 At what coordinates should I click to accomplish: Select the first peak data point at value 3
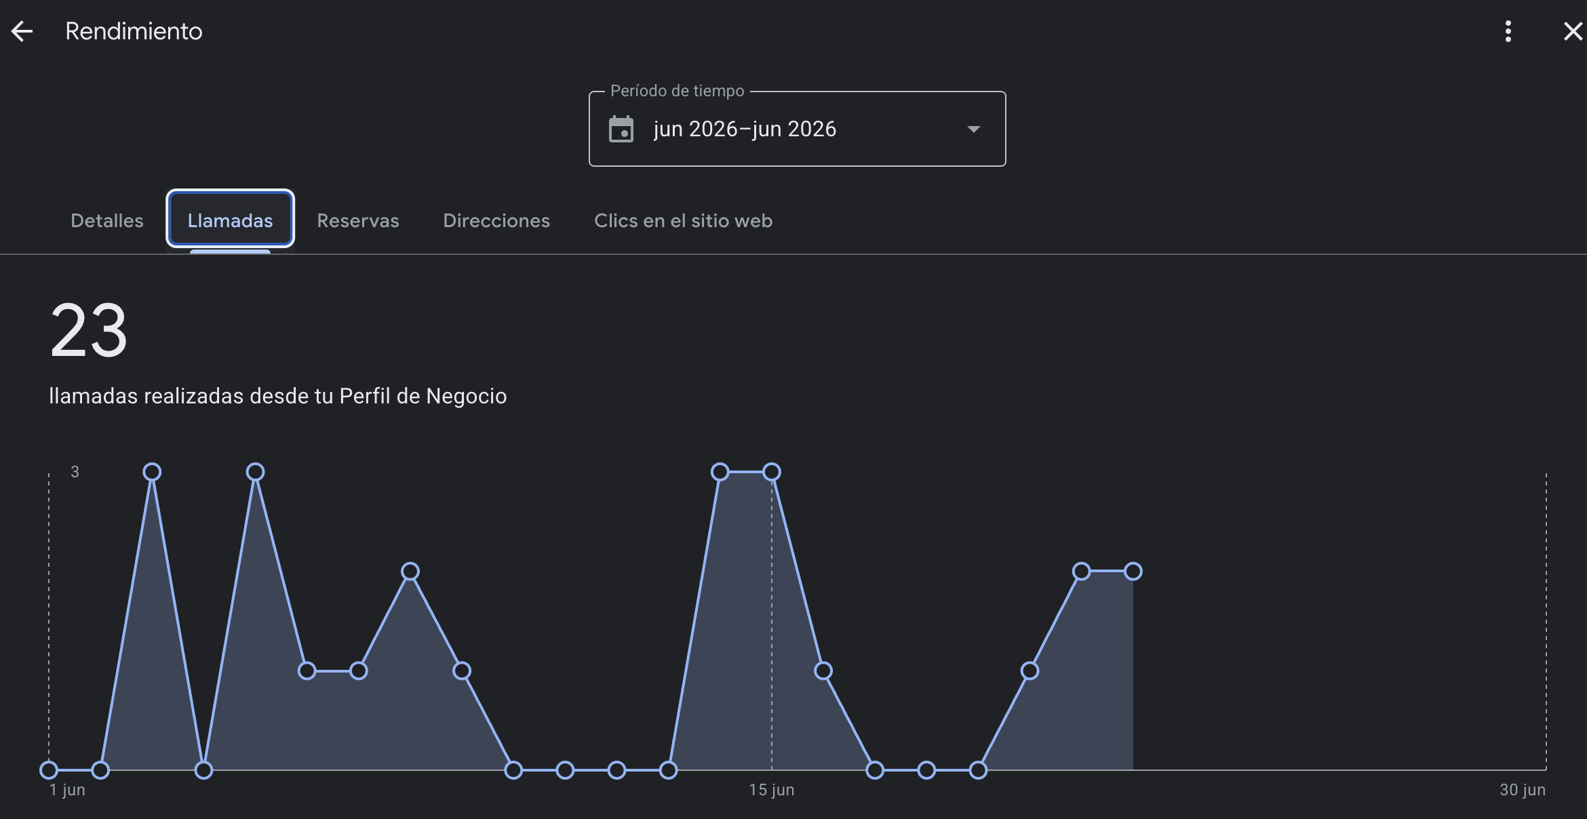tap(152, 472)
